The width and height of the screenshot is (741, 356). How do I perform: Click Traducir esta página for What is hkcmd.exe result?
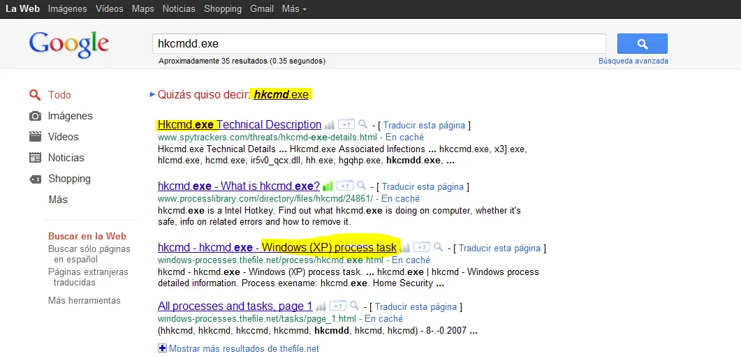point(423,187)
